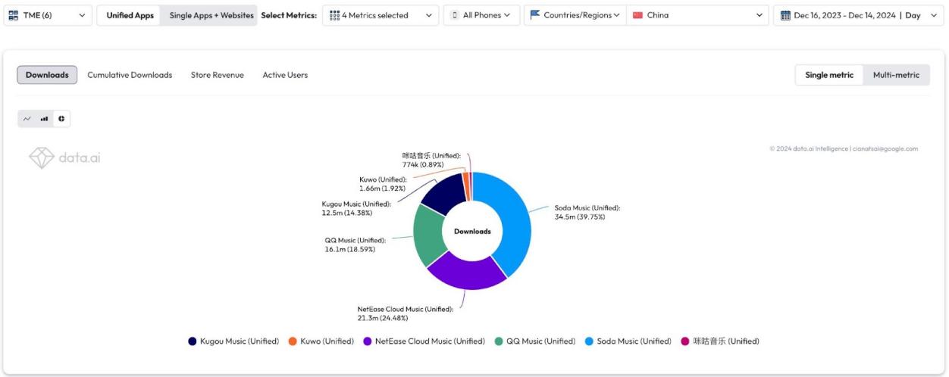This screenshot has width=949, height=377.
Task: Click the phone device icon
Action: pos(455,15)
